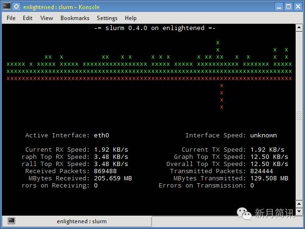Click the Active Interface value 'eth0'
305x229 pixels.
(x=102, y=135)
